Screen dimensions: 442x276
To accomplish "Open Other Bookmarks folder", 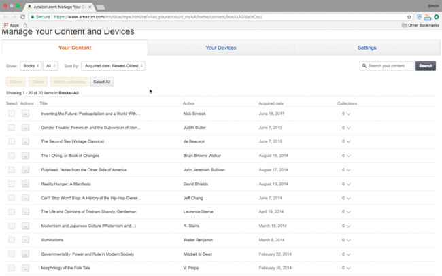I will point(421,25).
